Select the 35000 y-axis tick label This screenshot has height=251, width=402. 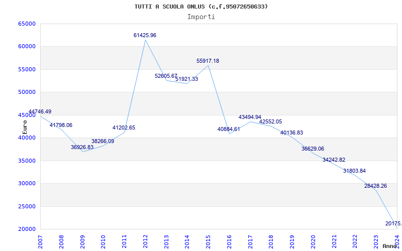point(27,161)
